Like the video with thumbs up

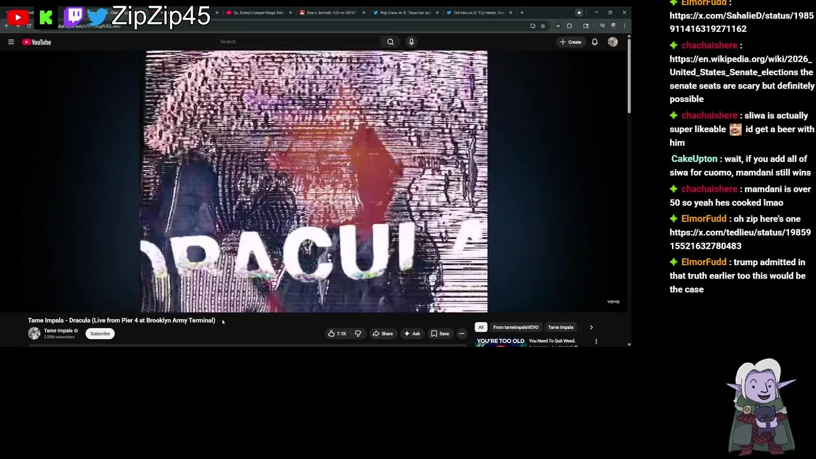337,333
